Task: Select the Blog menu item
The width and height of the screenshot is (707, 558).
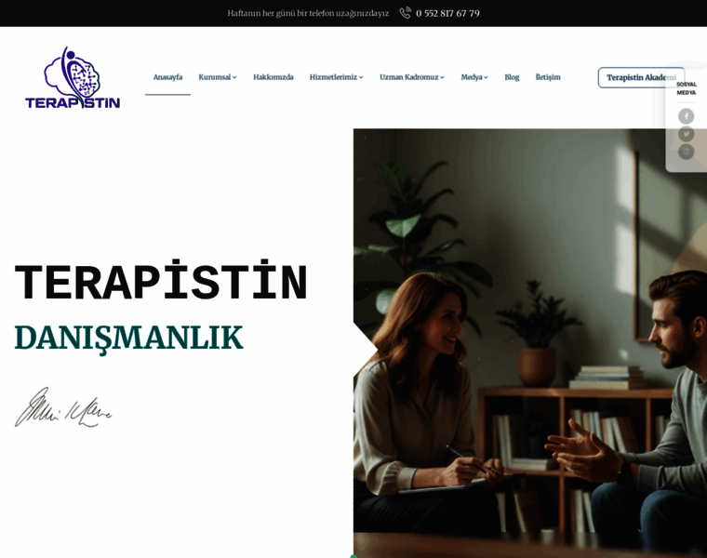Action: point(512,77)
